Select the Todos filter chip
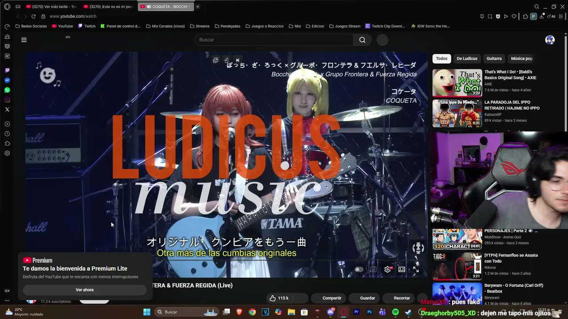 (442, 58)
